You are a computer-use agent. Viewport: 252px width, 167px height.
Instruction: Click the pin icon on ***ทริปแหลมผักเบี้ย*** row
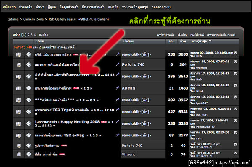point(118,100)
